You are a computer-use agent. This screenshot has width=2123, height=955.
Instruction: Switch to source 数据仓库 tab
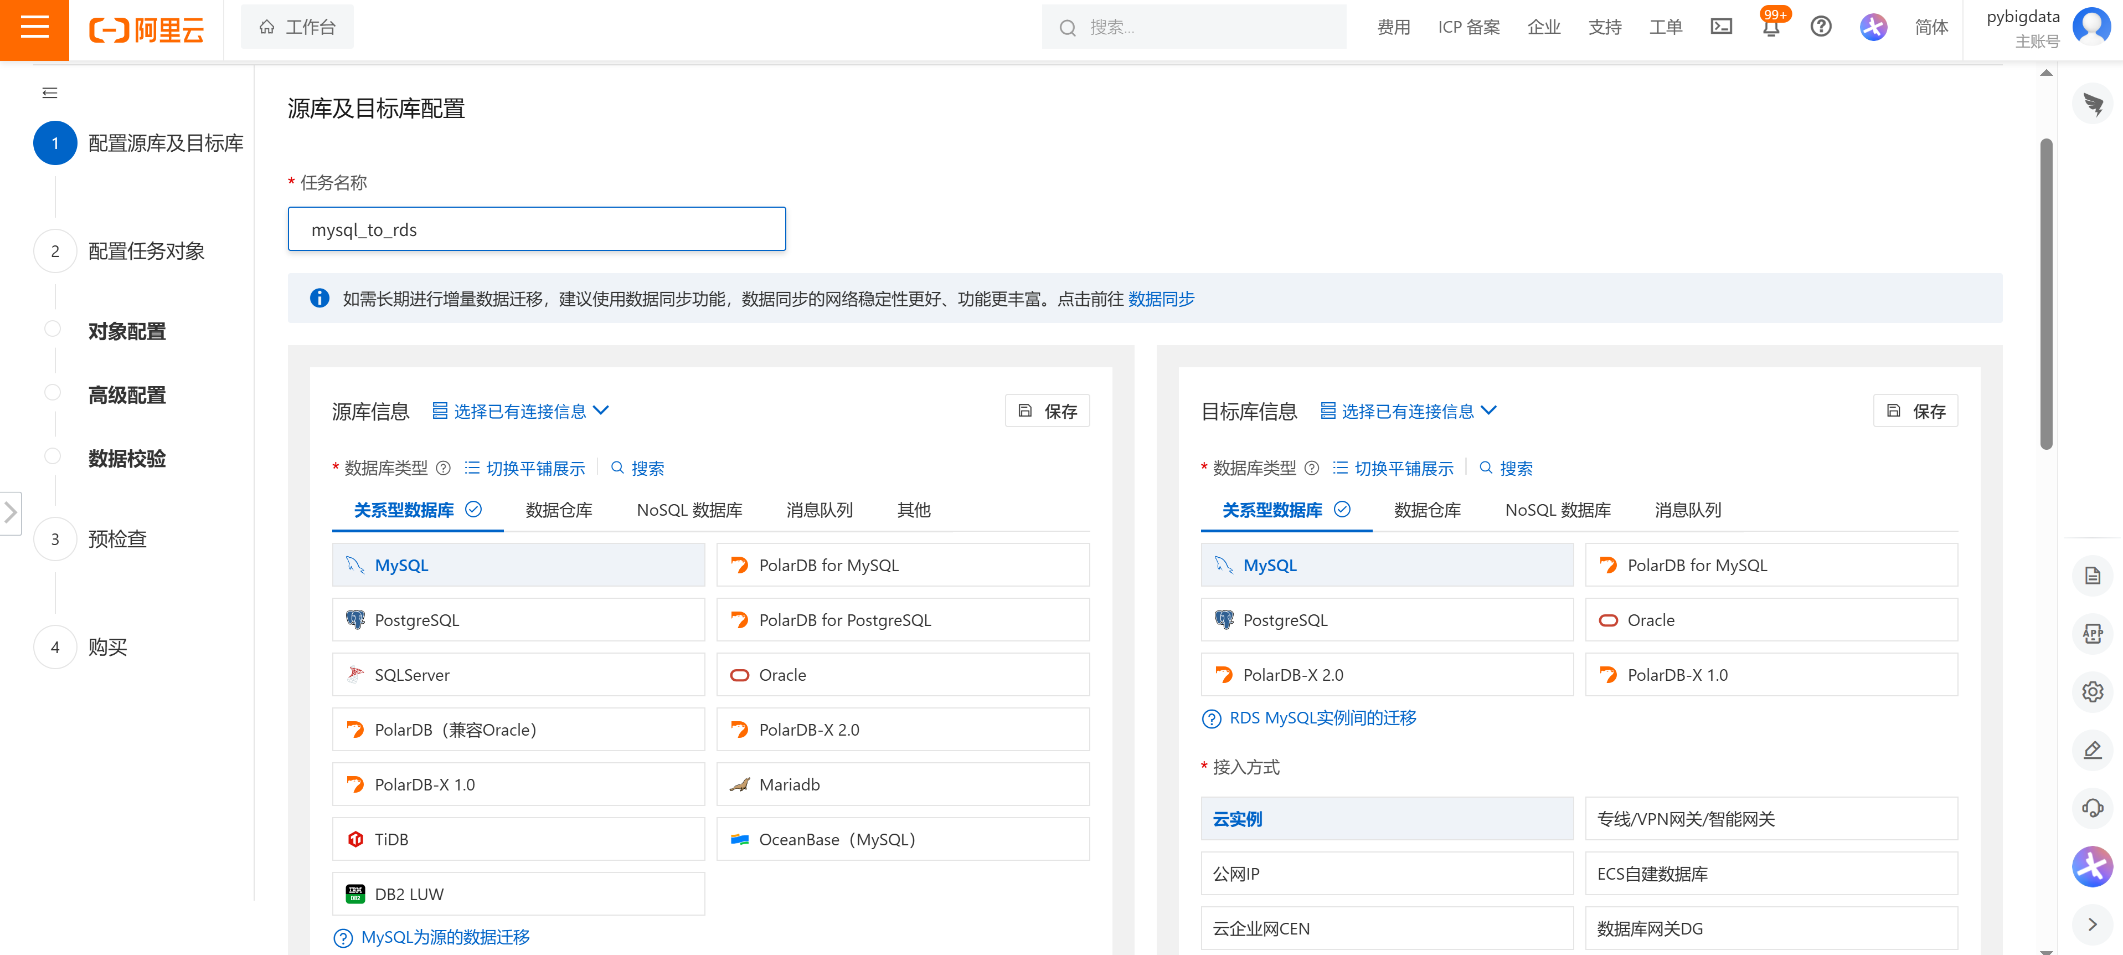[559, 511]
